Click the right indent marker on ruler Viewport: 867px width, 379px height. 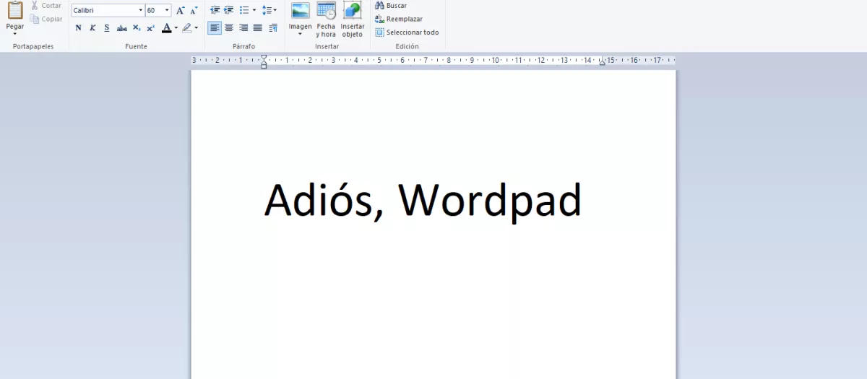pos(603,63)
